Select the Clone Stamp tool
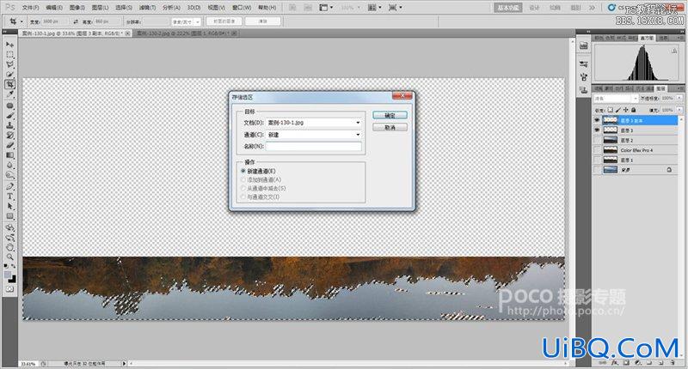 click(x=9, y=125)
